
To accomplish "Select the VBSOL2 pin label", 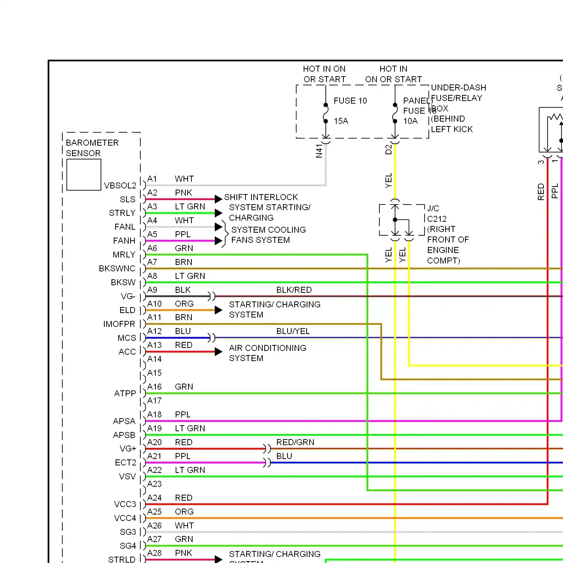I will pos(120,185).
